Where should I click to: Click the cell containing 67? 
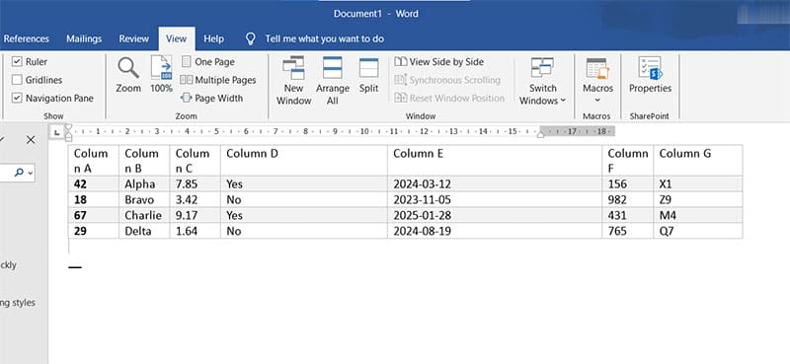tap(94, 215)
